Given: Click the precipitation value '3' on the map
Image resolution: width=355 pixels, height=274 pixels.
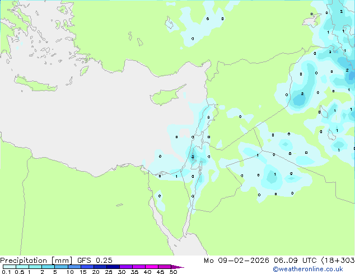Looking at the screenshot, I should (x=193, y=157).
